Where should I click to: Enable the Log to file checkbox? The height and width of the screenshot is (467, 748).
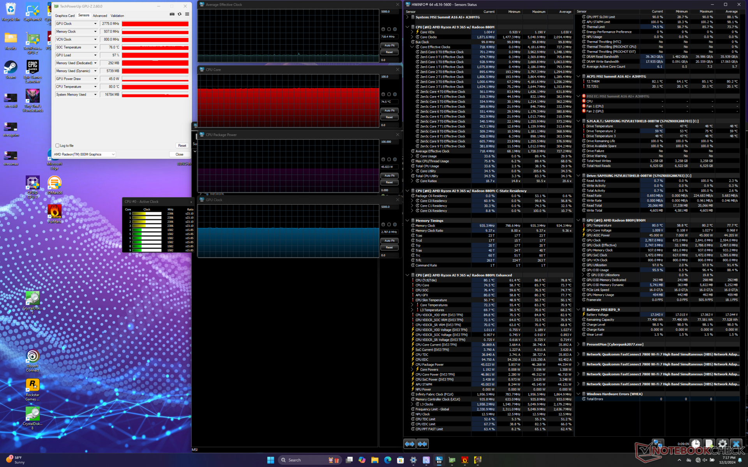pos(58,146)
